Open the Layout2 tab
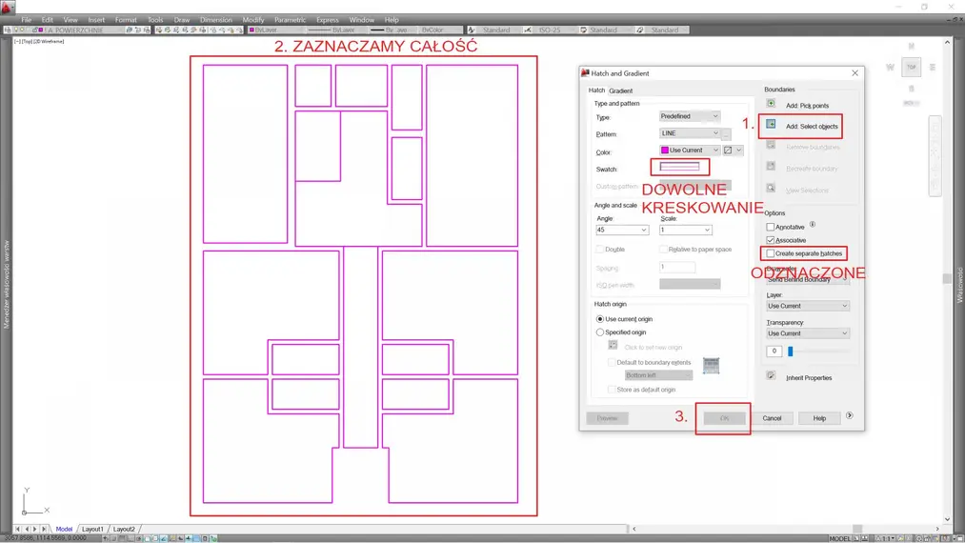 point(124,529)
